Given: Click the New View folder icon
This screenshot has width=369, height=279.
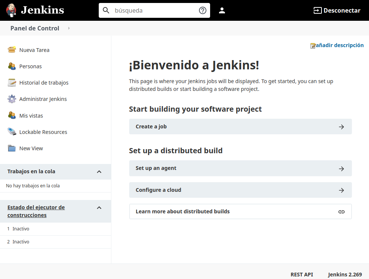Looking at the screenshot, I should pos(12,148).
